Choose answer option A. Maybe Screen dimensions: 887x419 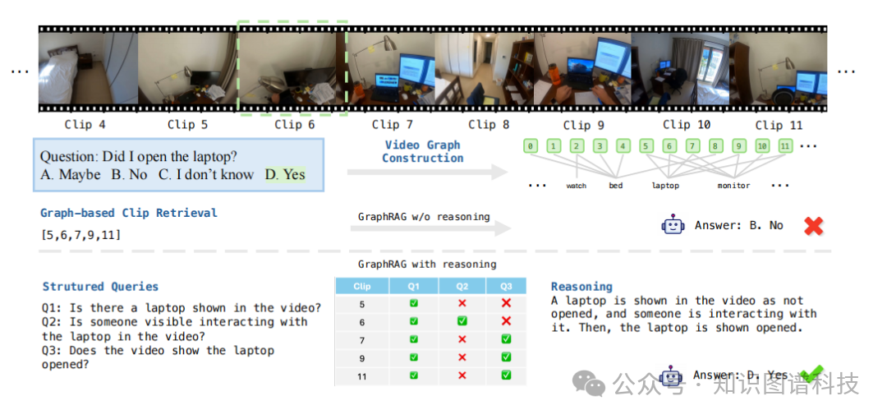point(70,175)
